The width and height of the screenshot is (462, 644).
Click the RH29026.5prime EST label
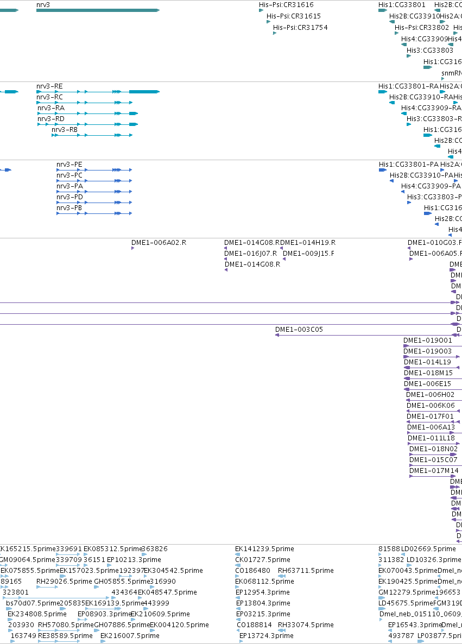pos(64,582)
